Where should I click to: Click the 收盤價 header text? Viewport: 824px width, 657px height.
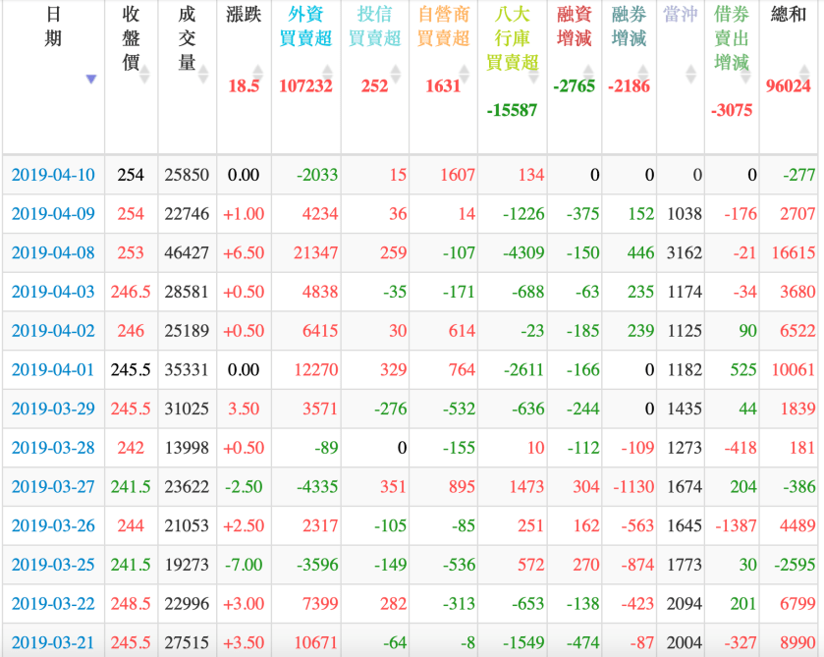131,39
